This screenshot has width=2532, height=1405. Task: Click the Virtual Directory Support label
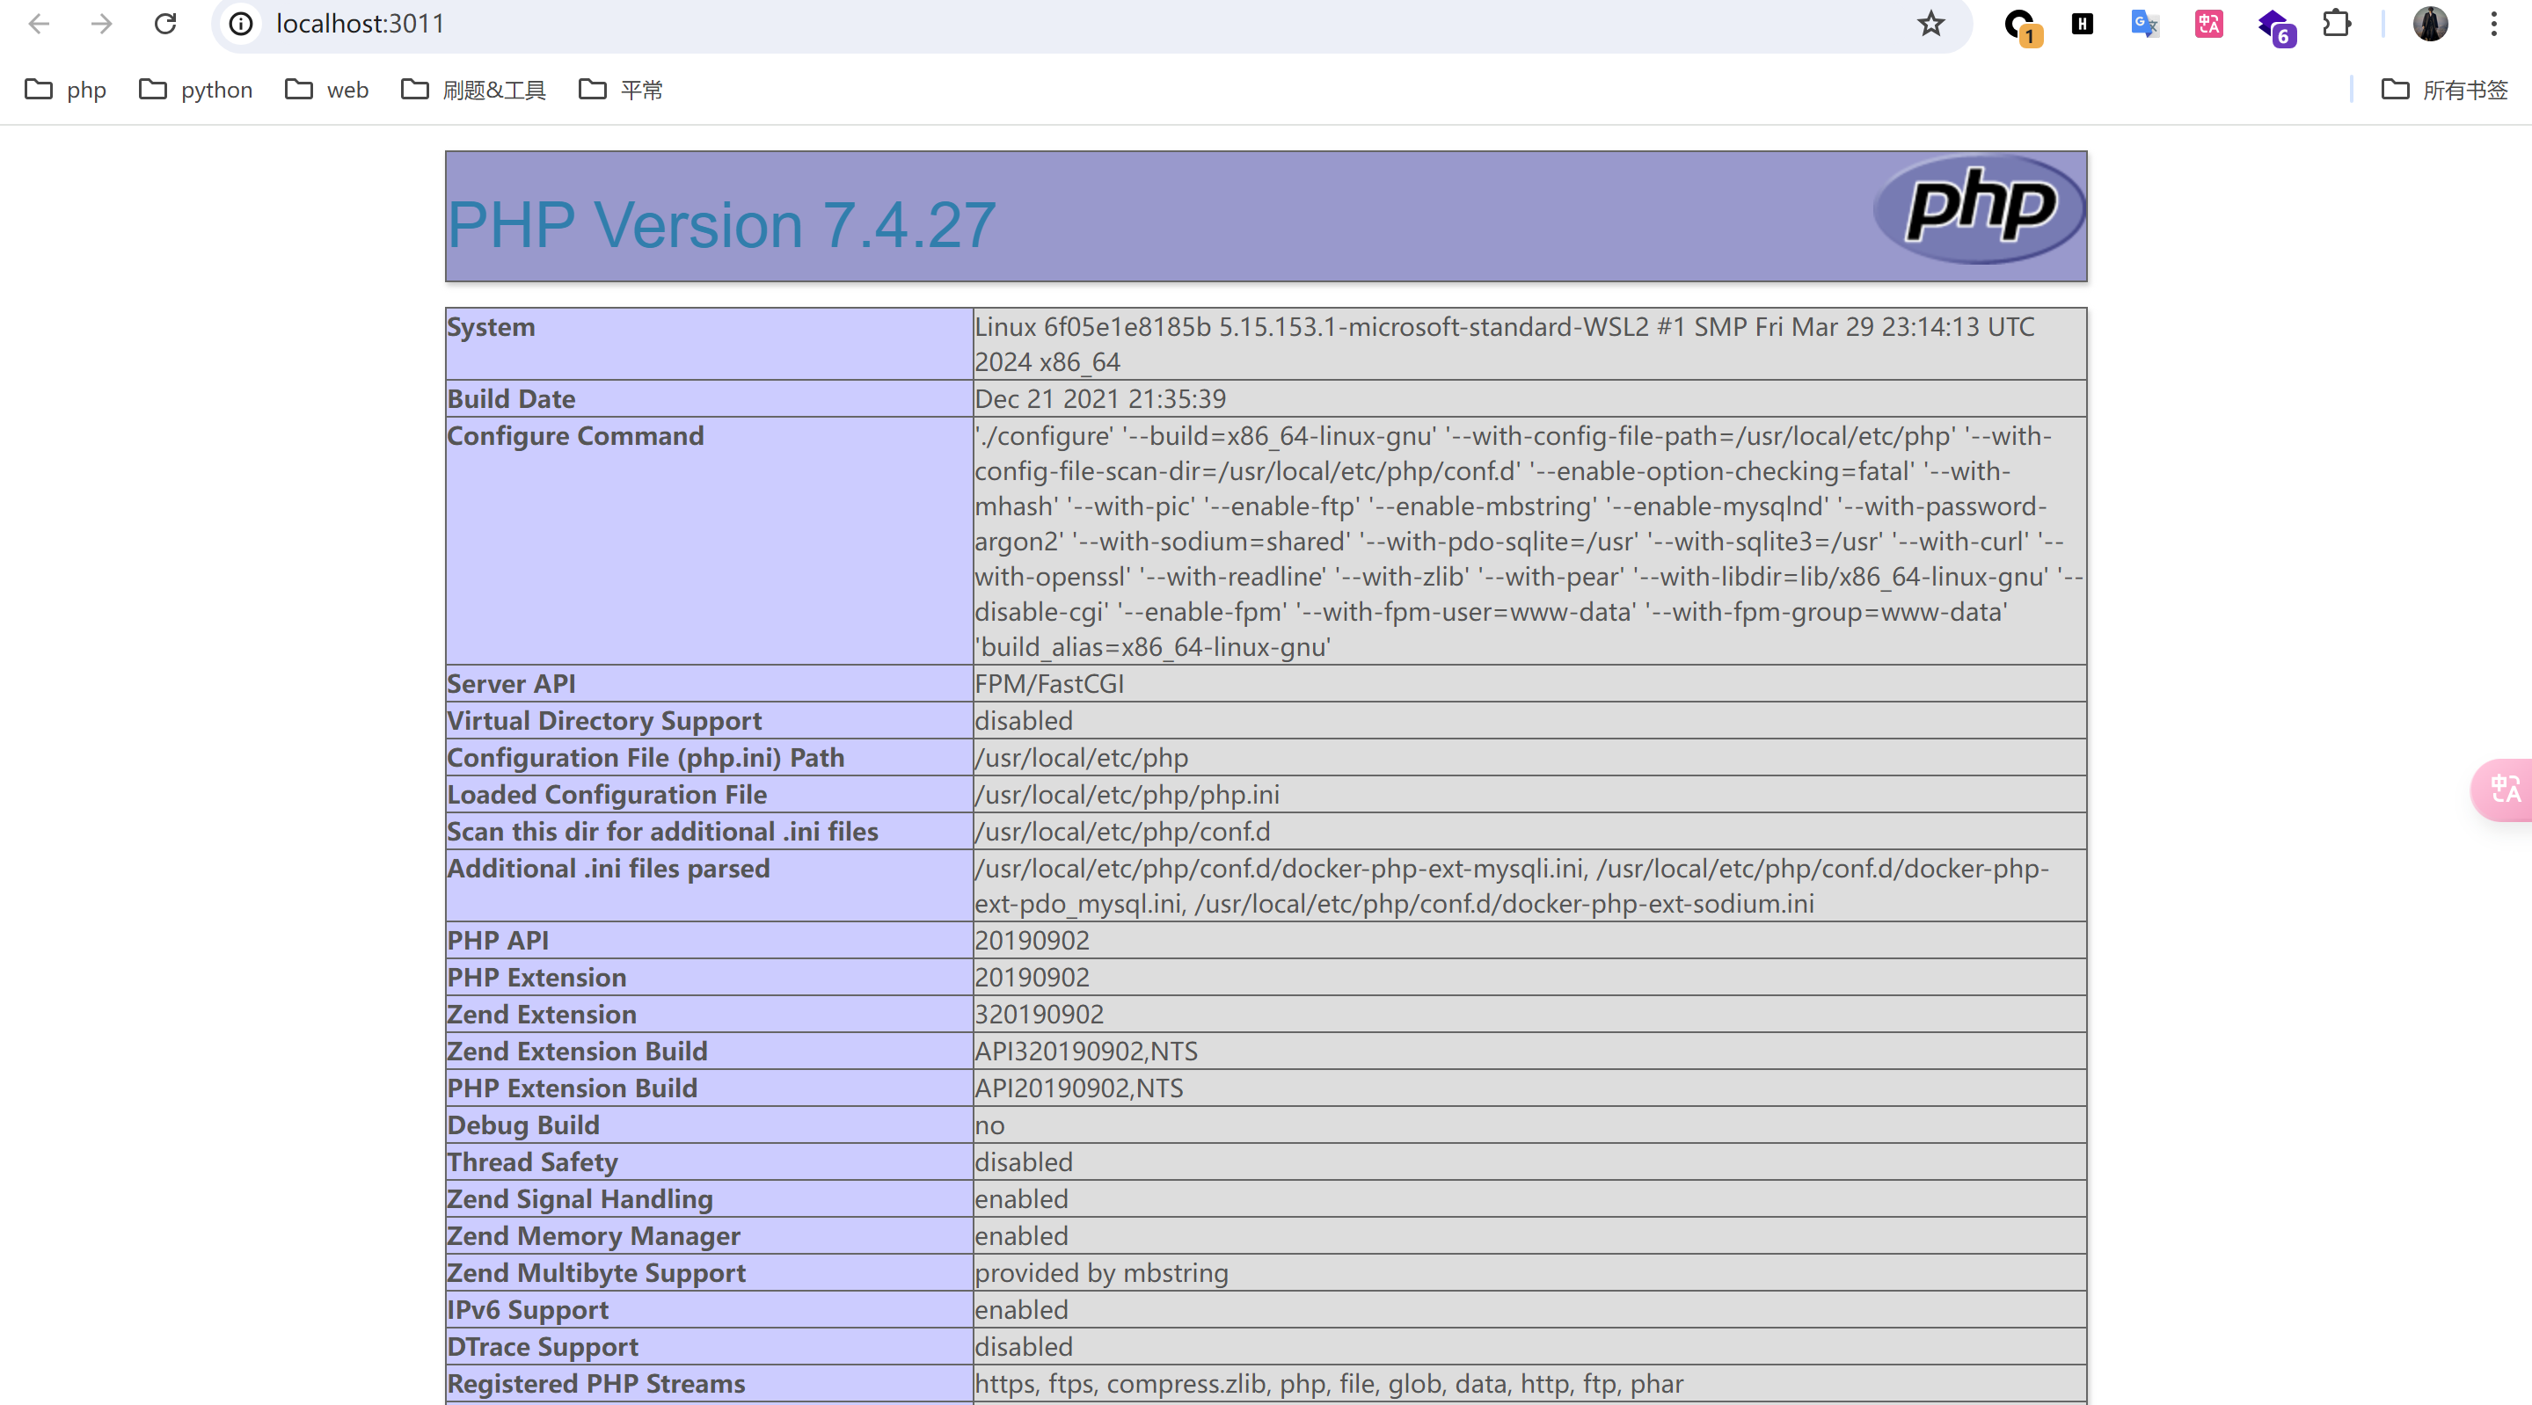tap(603, 721)
